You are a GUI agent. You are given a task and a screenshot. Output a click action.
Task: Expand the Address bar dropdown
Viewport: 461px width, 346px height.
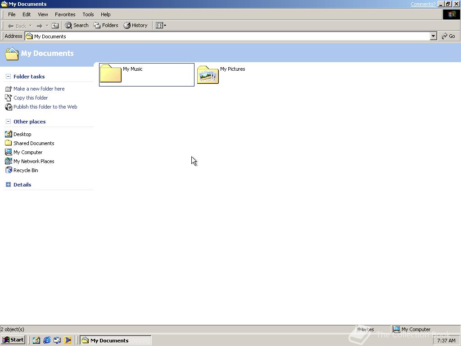[433, 36]
